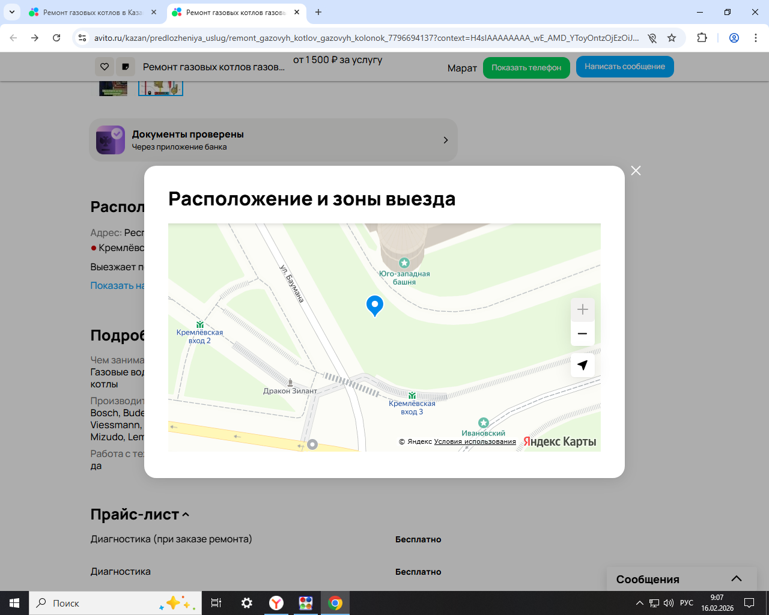Select Кремлёвская вход 3 metro marker
The height and width of the screenshot is (615, 769).
tap(412, 396)
